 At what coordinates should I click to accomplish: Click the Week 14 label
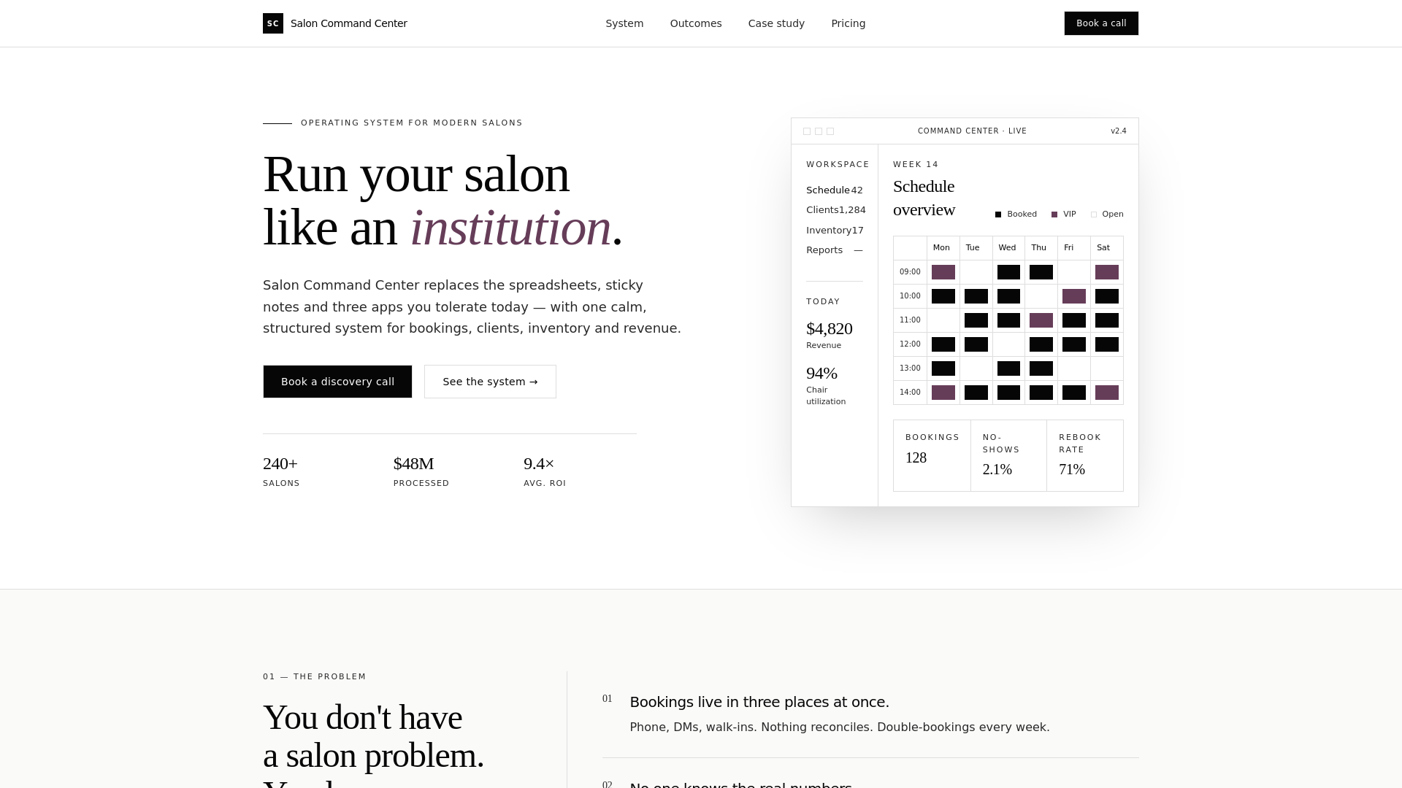click(x=916, y=165)
